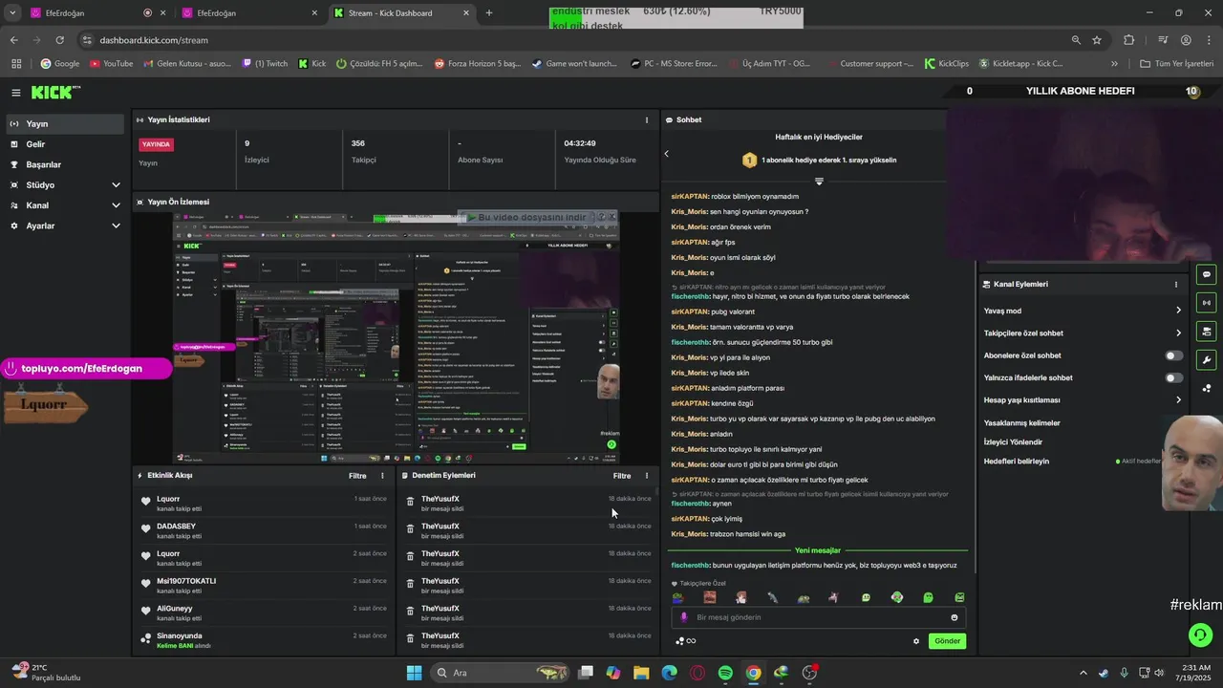Open Etkinlik Akışı three-dot menu
The height and width of the screenshot is (688, 1223).
(x=382, y=476)
